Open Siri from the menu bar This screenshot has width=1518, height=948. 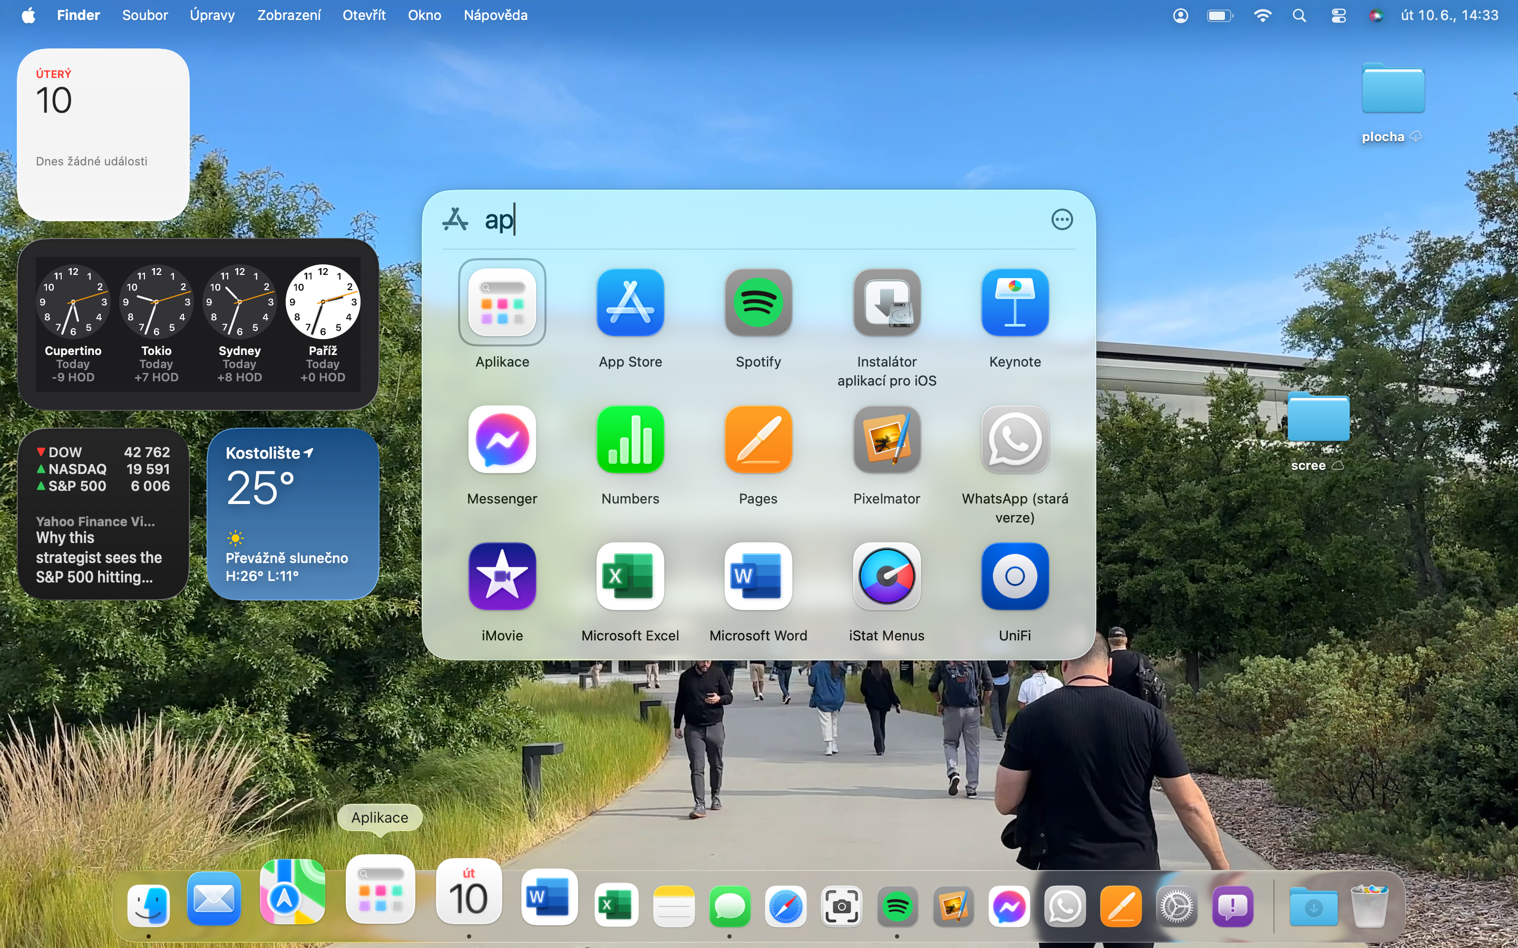(1376, 15)
